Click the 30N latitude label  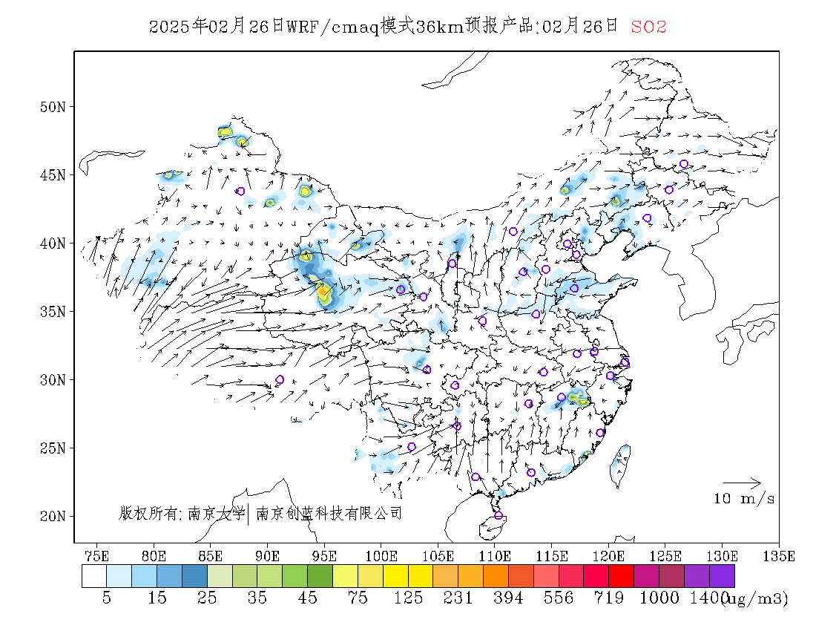tap(53, 380)
